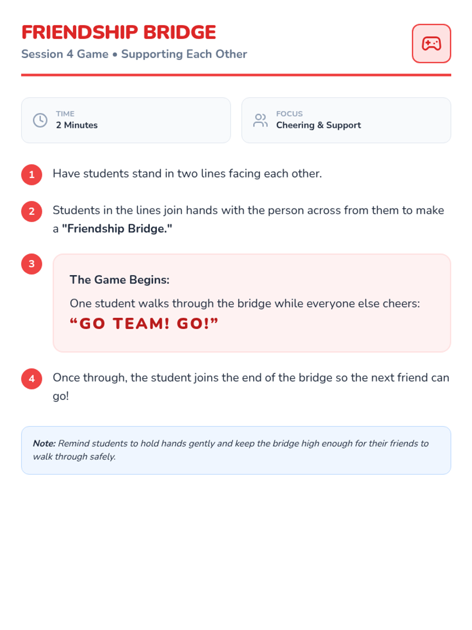Viewport: 472px width, 630px height.
Task: Click the people icon beside Focus
Action: pyautogui.click(x=260, y=120)
